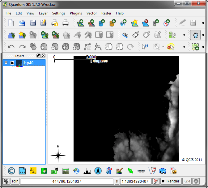Click the coordinate display field

(x=67, y=181)
